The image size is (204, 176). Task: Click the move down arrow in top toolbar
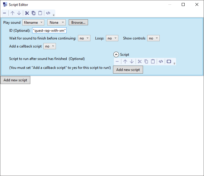coord(19,13)
